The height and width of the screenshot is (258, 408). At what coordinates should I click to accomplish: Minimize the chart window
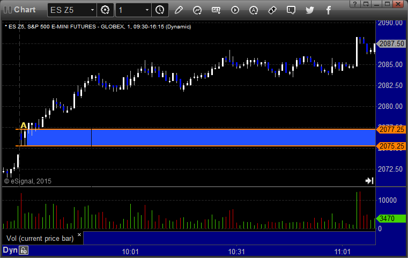point(376,4)
